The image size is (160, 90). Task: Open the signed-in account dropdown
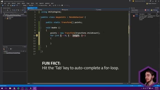coord(152,3)
